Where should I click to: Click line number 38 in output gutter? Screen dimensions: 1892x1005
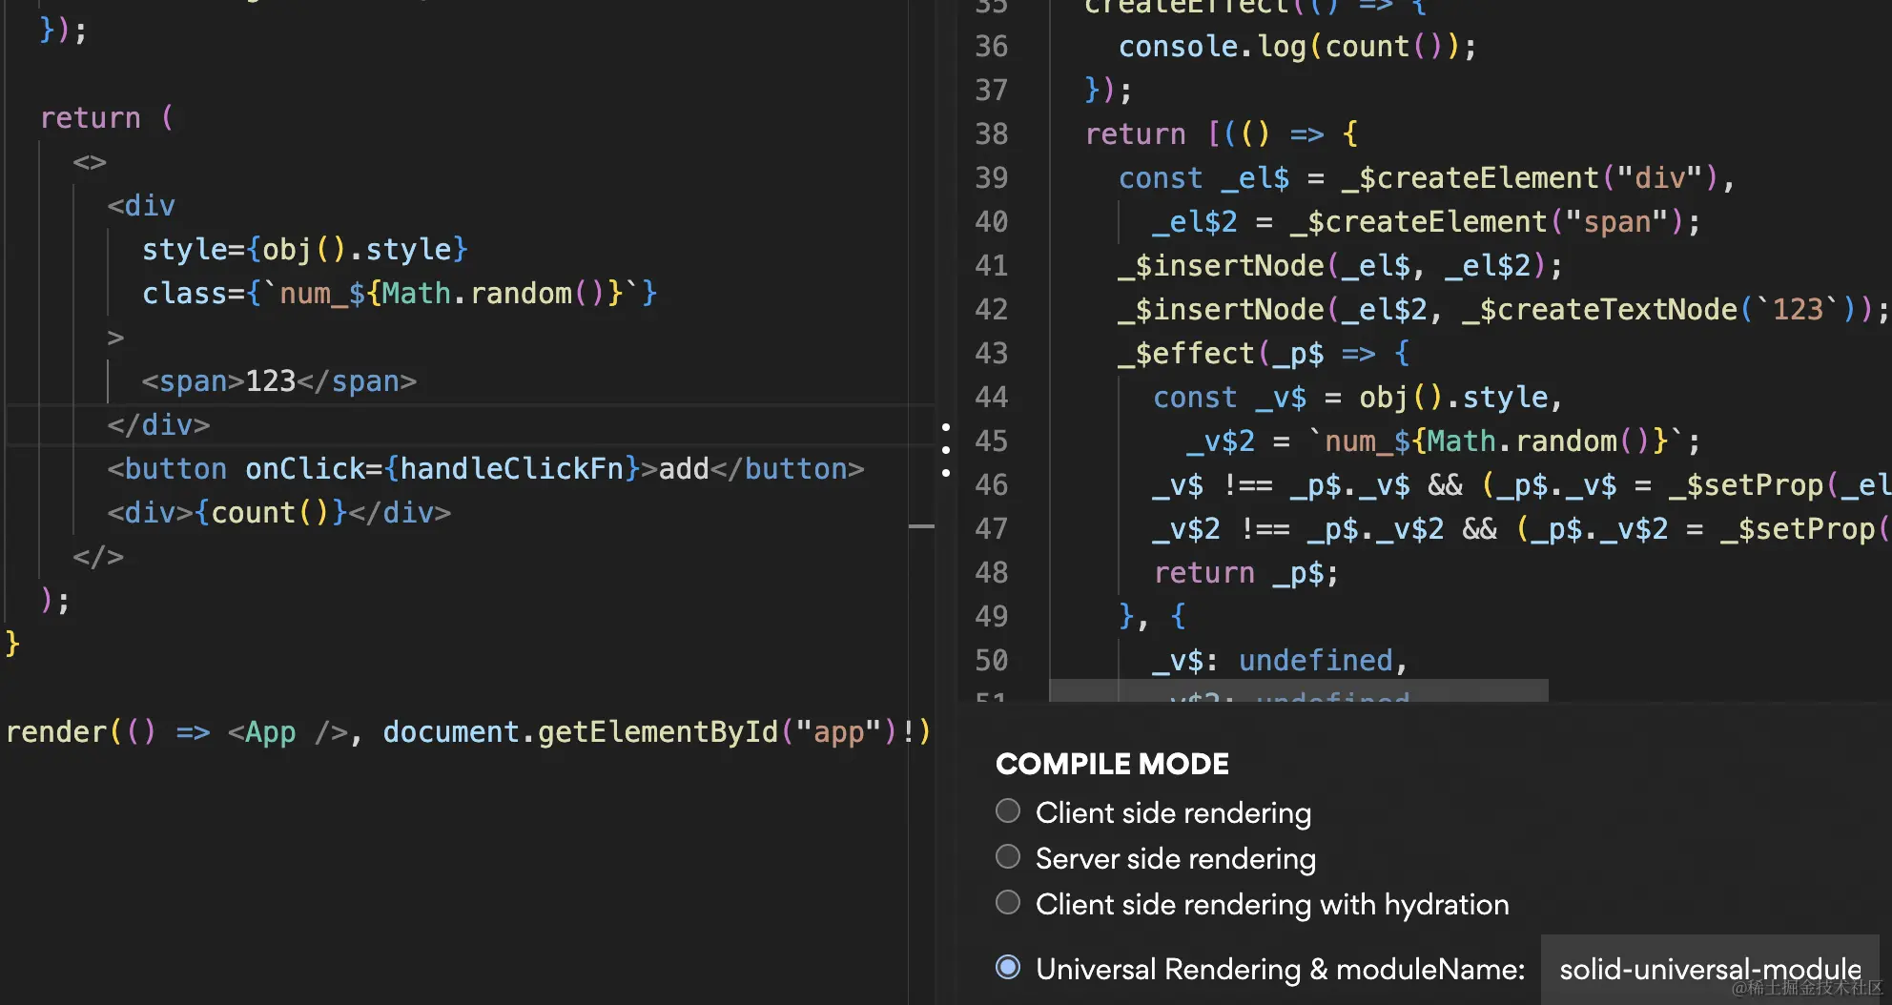coord(992,134)
